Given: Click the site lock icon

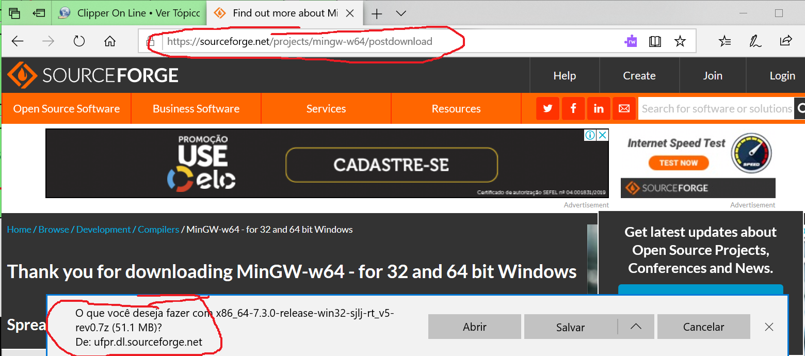Looking at the screenshot, I should tap(151, 41).
